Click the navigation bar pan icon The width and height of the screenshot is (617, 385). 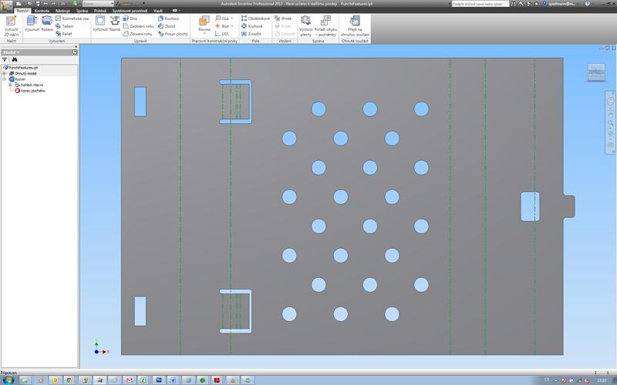pyautogui.click(x=610, y=115)
